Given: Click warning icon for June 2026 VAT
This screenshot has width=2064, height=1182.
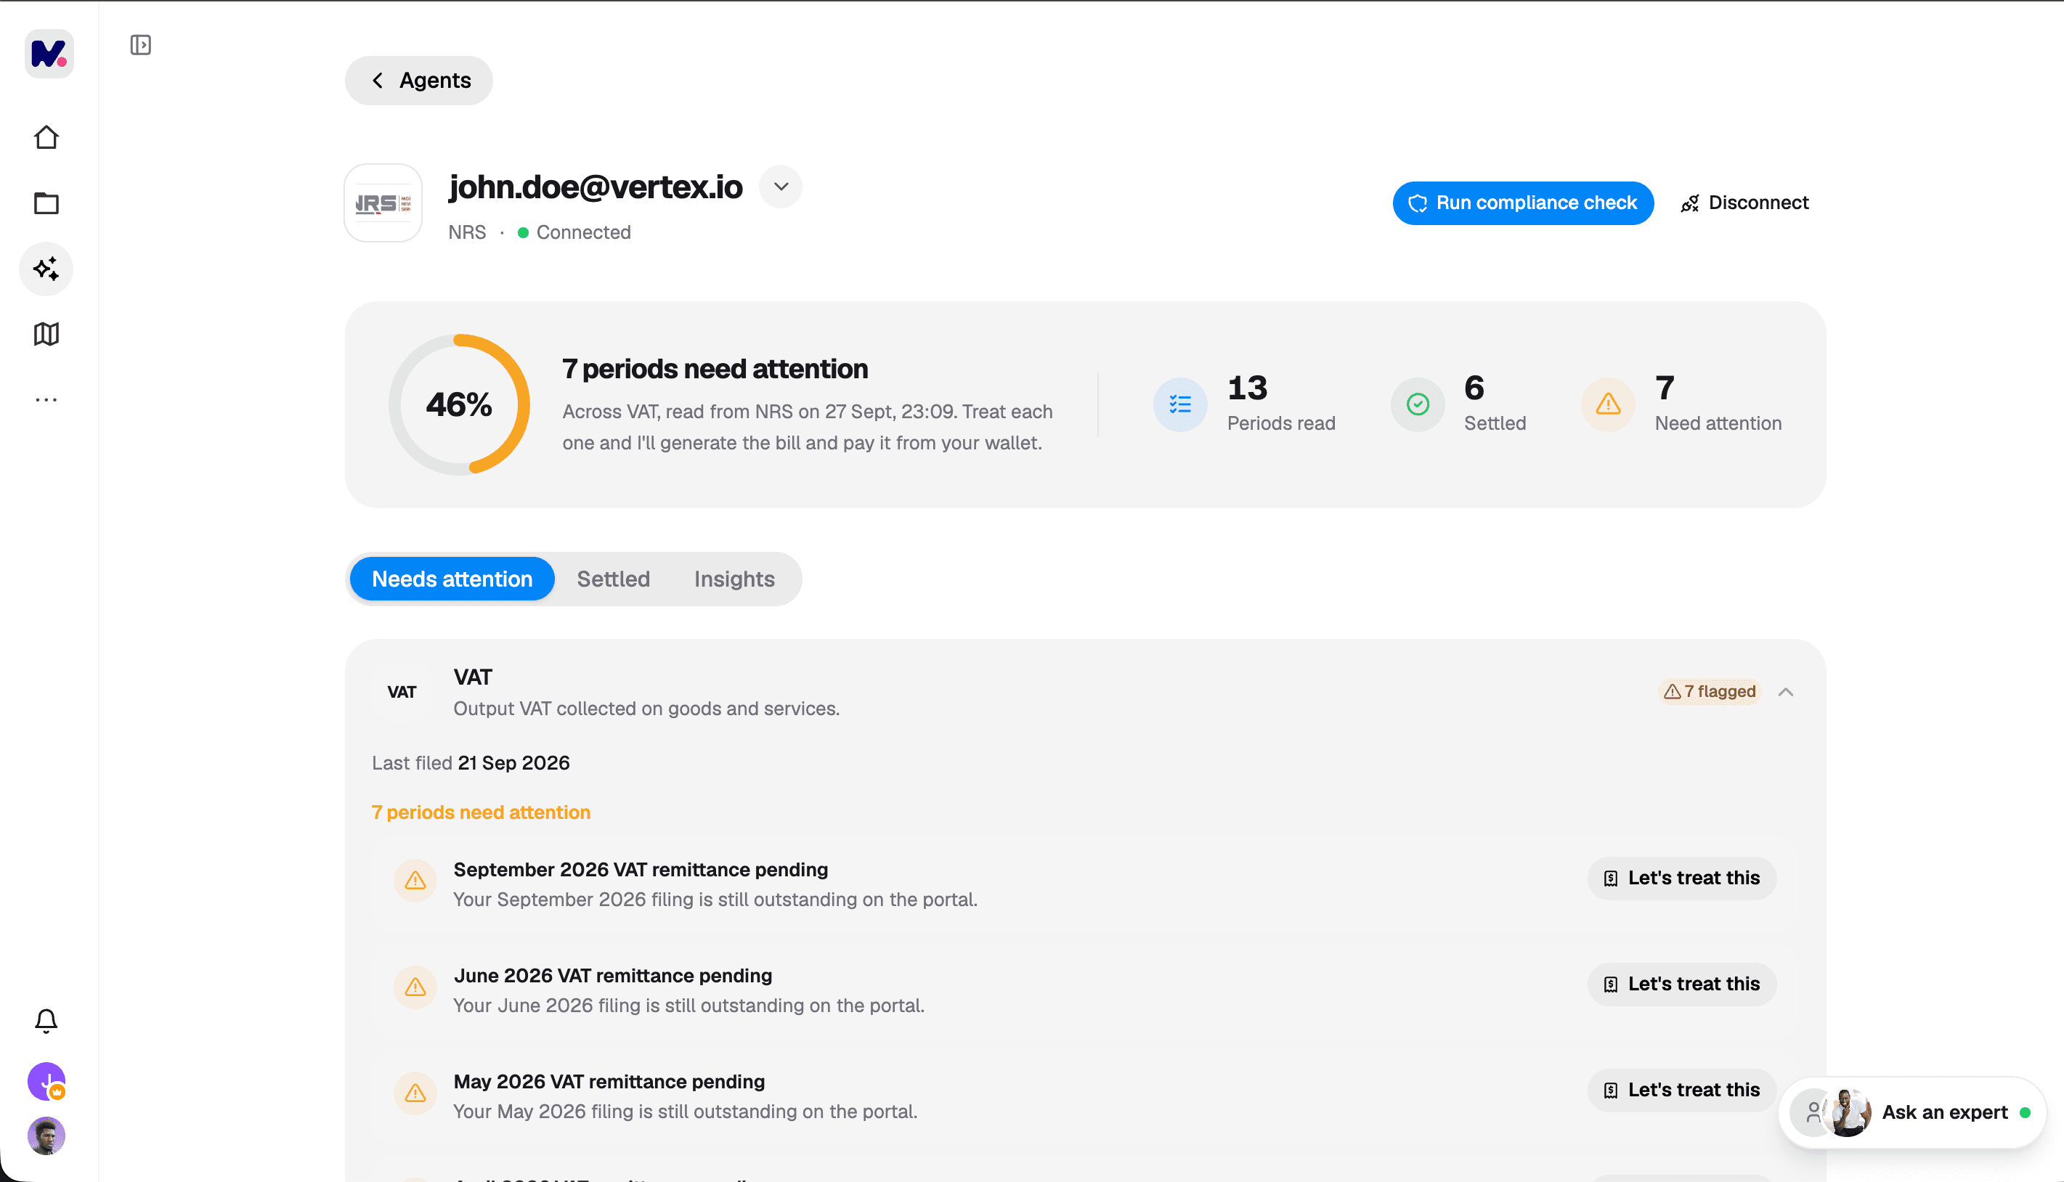Looking at the screenshot, I should coord(415,987).
